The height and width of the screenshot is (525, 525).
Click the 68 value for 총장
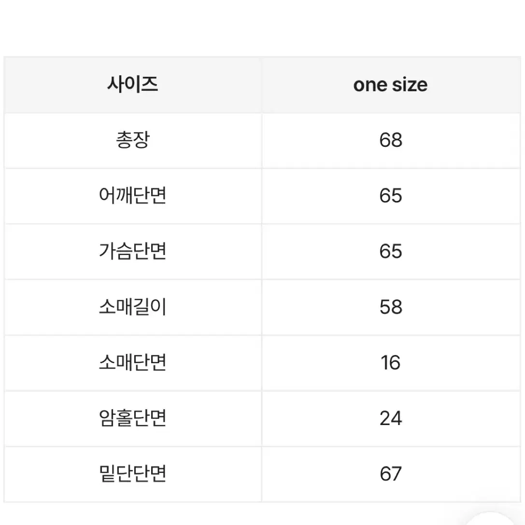point(391,140)
